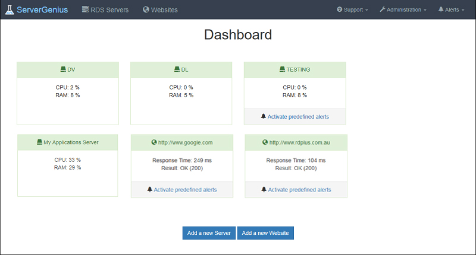
Task: Open the Administration dropdown menu
Action: [x=403, y=9]
